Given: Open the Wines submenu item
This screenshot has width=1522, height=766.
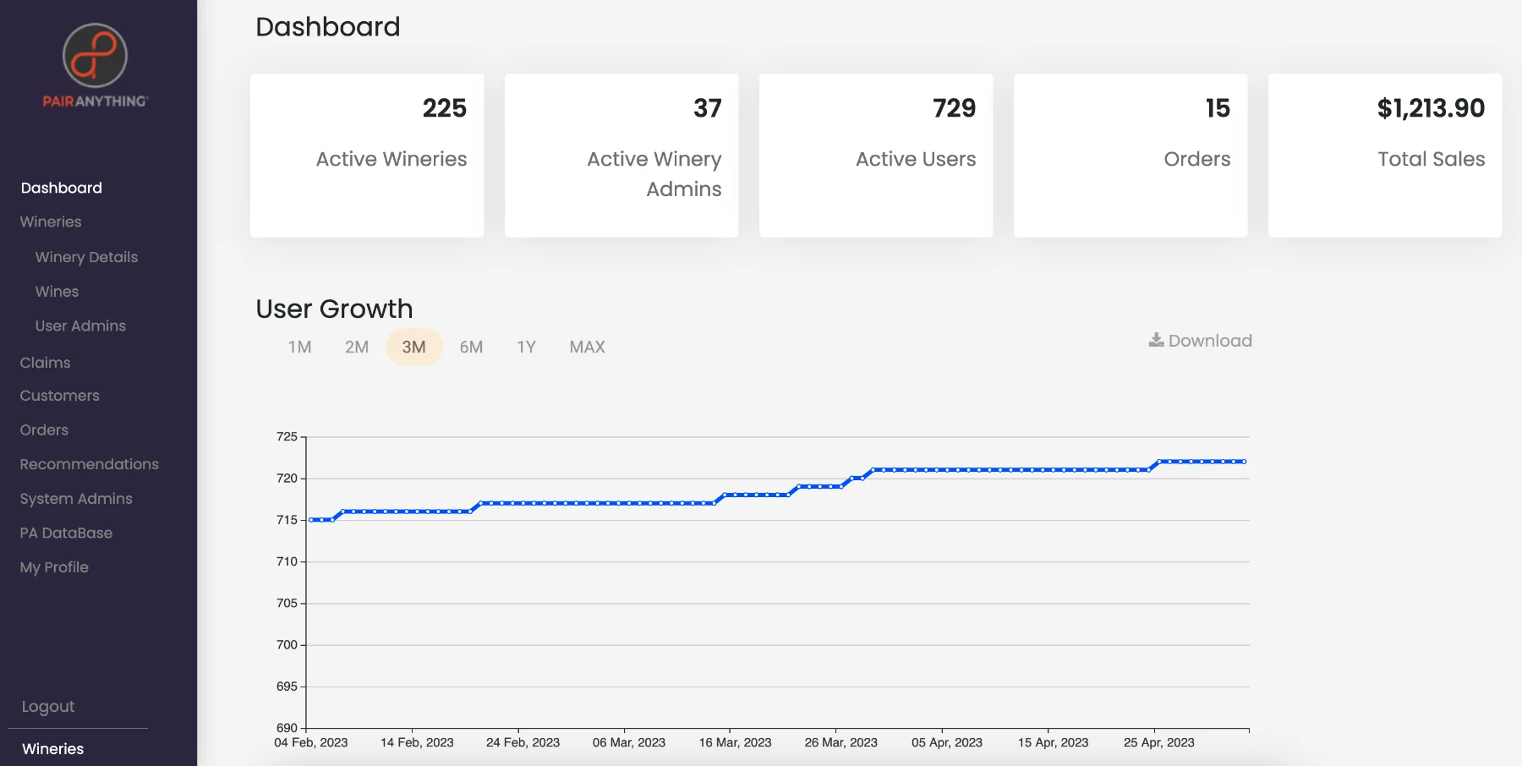Looking at the screenshot, I should (57, 292).
